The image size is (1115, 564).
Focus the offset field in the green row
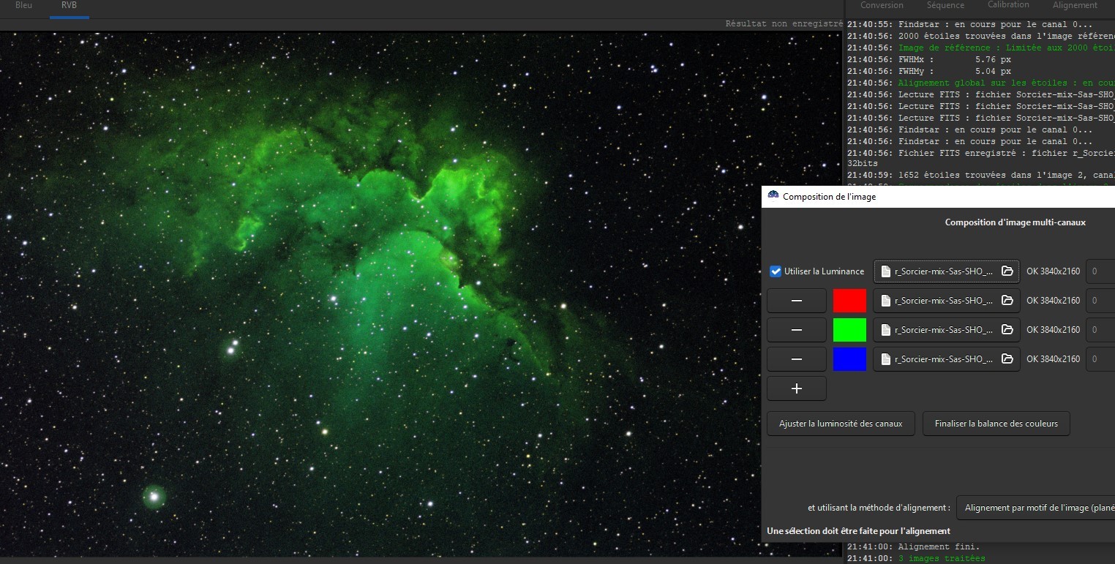point(1100,330)
